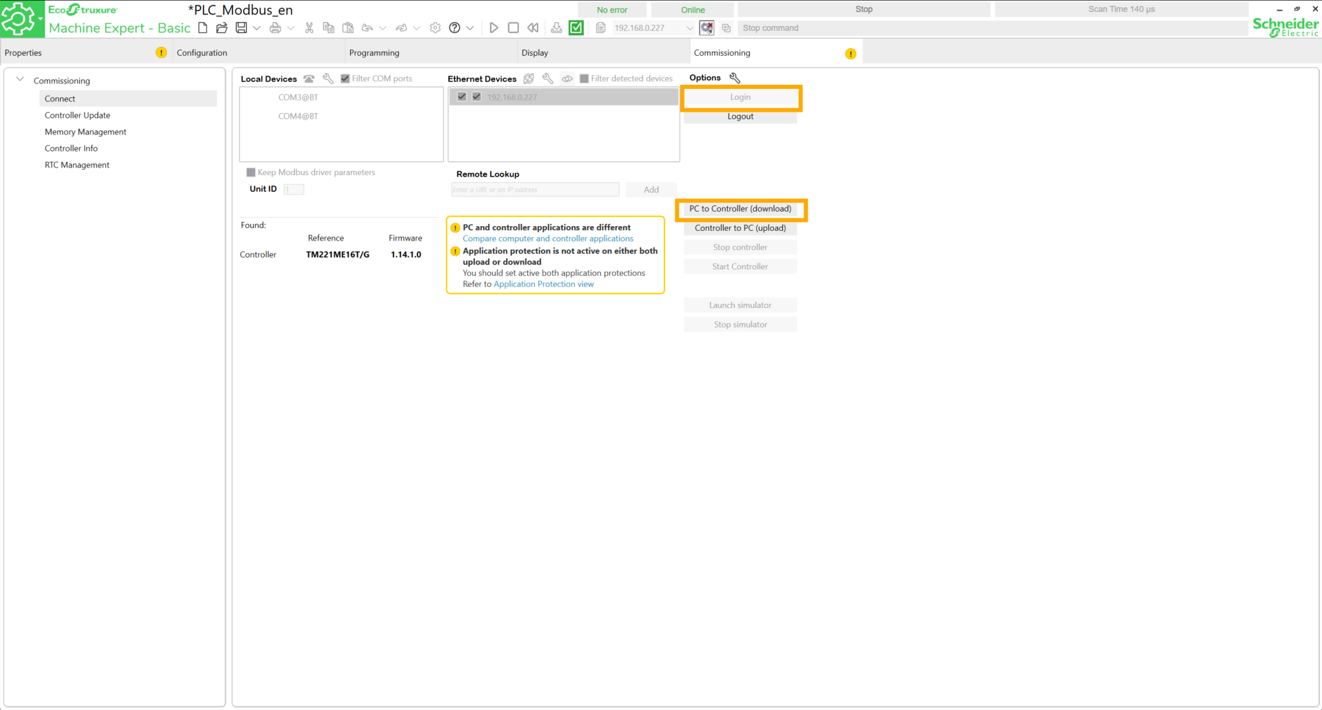Click the Open project folder icon
The image size is (1322, 710).
(221, 28)
